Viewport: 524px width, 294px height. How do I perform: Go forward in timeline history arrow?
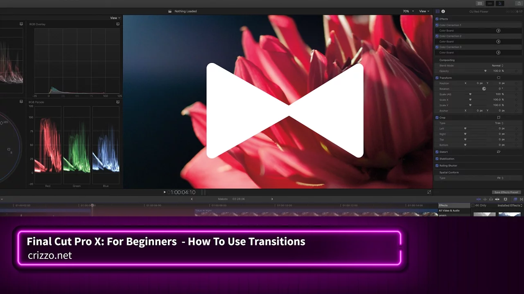[x=272, y=199]
